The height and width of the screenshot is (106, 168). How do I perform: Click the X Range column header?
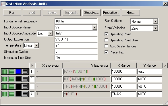124,65
